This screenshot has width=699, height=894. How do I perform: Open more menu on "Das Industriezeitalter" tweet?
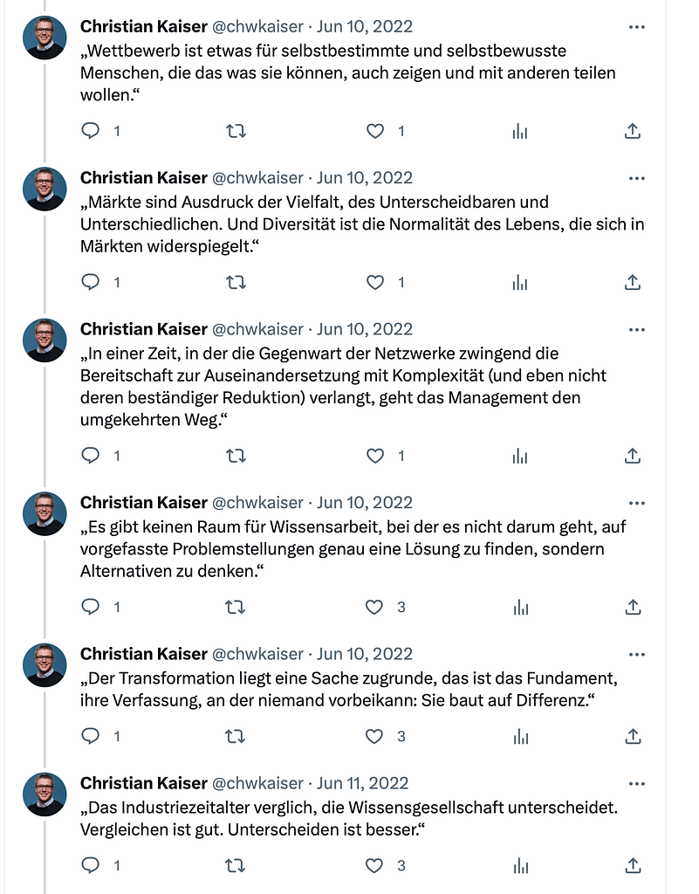[x=637, y=783]
